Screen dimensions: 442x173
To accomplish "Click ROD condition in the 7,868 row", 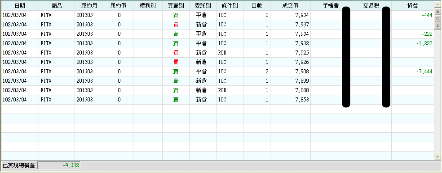I will pyautogui.click(x=222, y=90).
